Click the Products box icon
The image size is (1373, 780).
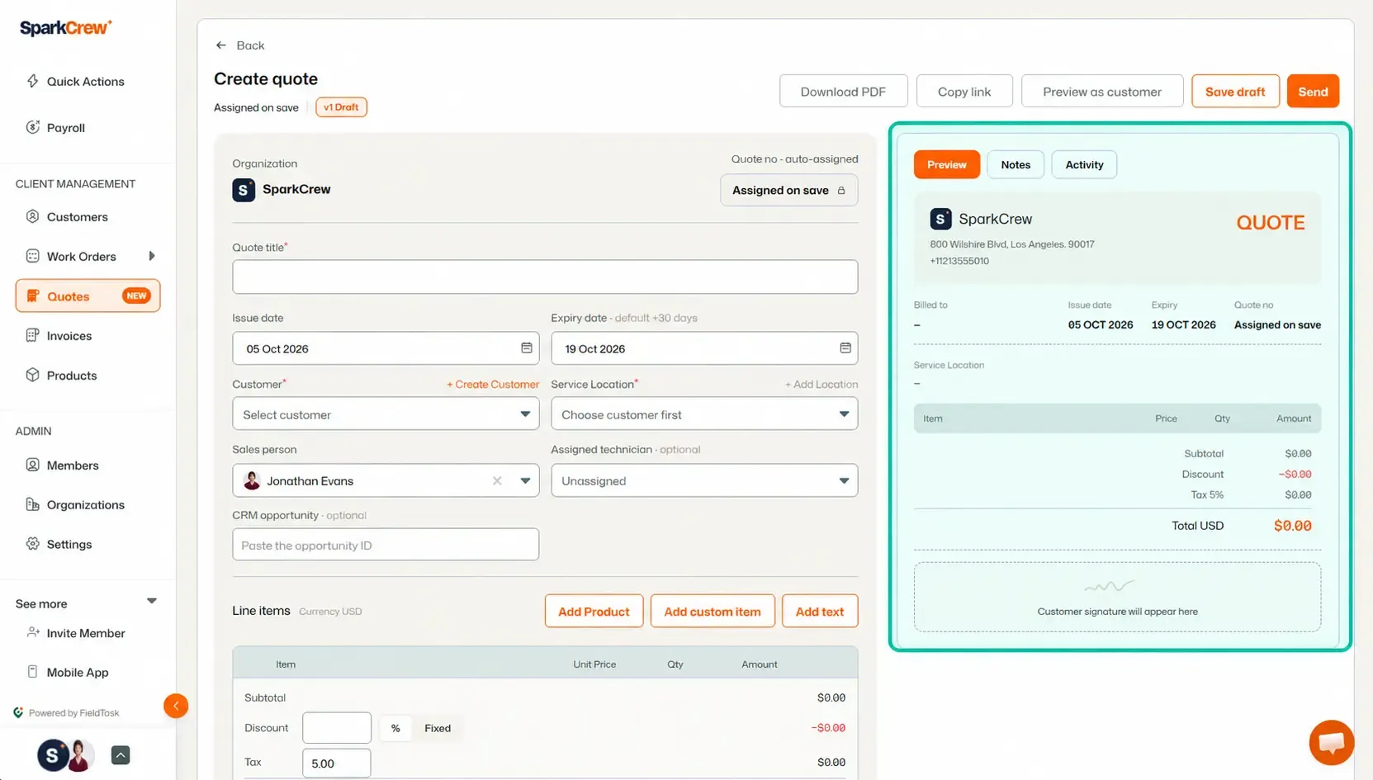pos(32,375)
